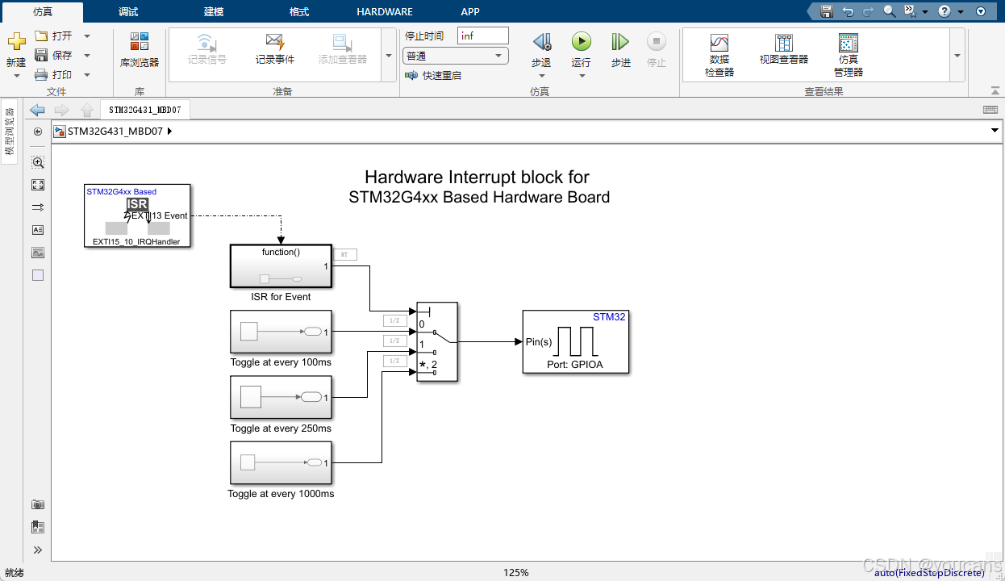Open the 步退 dropdown arrow

pyautogui.click(x=542, y=76)
